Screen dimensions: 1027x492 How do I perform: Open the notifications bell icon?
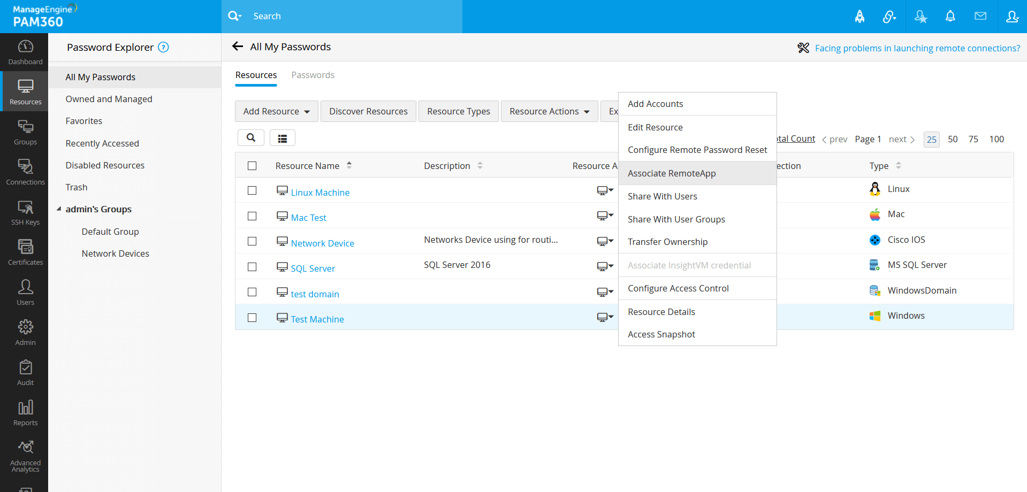coord(950,17)
